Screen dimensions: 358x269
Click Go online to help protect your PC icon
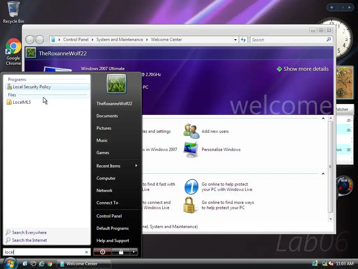191,187
